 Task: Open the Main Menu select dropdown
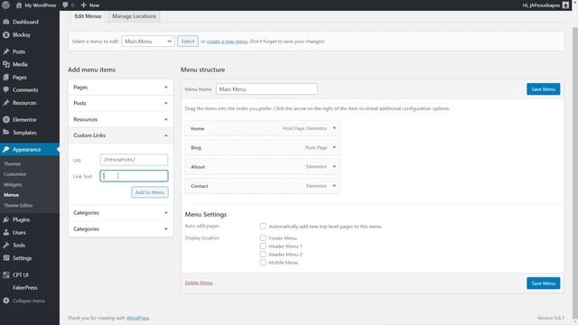pos(148,42)
